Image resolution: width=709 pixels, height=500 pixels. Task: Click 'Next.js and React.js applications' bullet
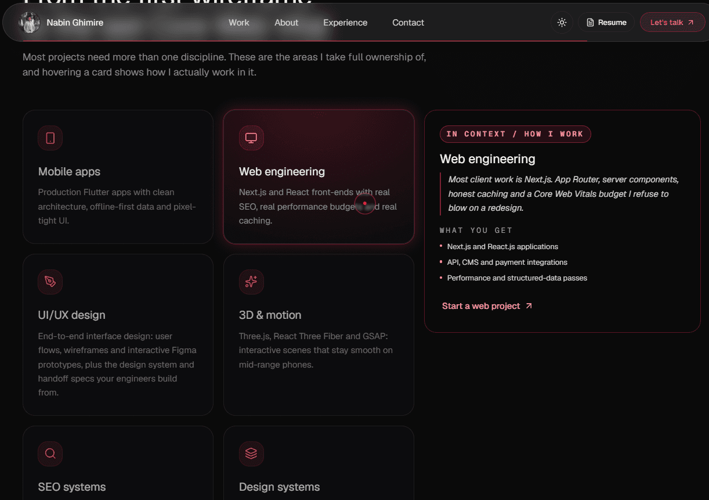point(502,247)
